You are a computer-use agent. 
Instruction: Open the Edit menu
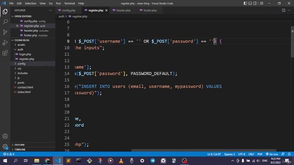tap(19, 3)
